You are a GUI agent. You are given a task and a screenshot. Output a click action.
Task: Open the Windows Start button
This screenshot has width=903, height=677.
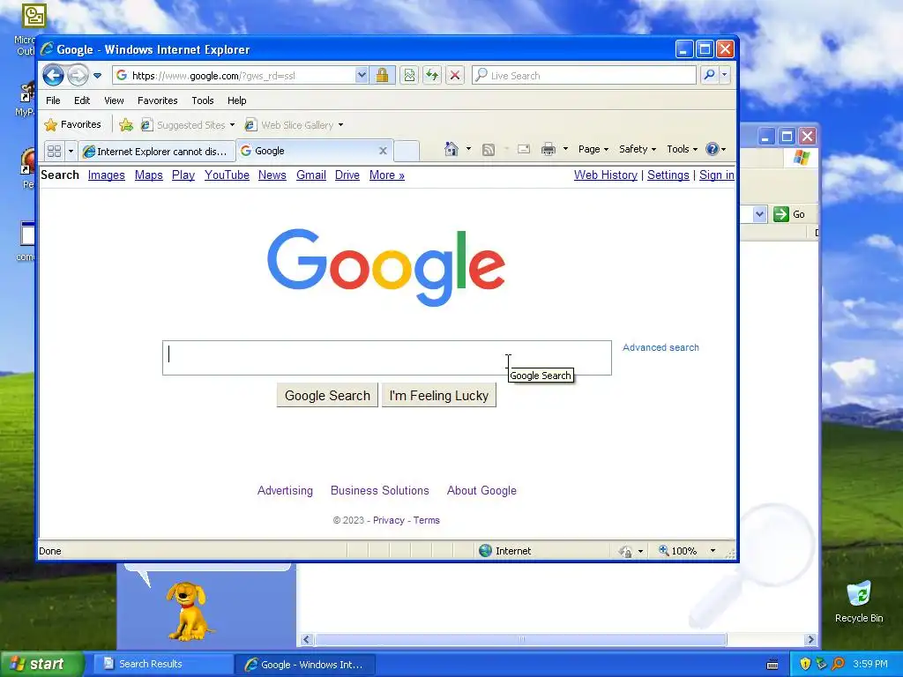[41, 664]
